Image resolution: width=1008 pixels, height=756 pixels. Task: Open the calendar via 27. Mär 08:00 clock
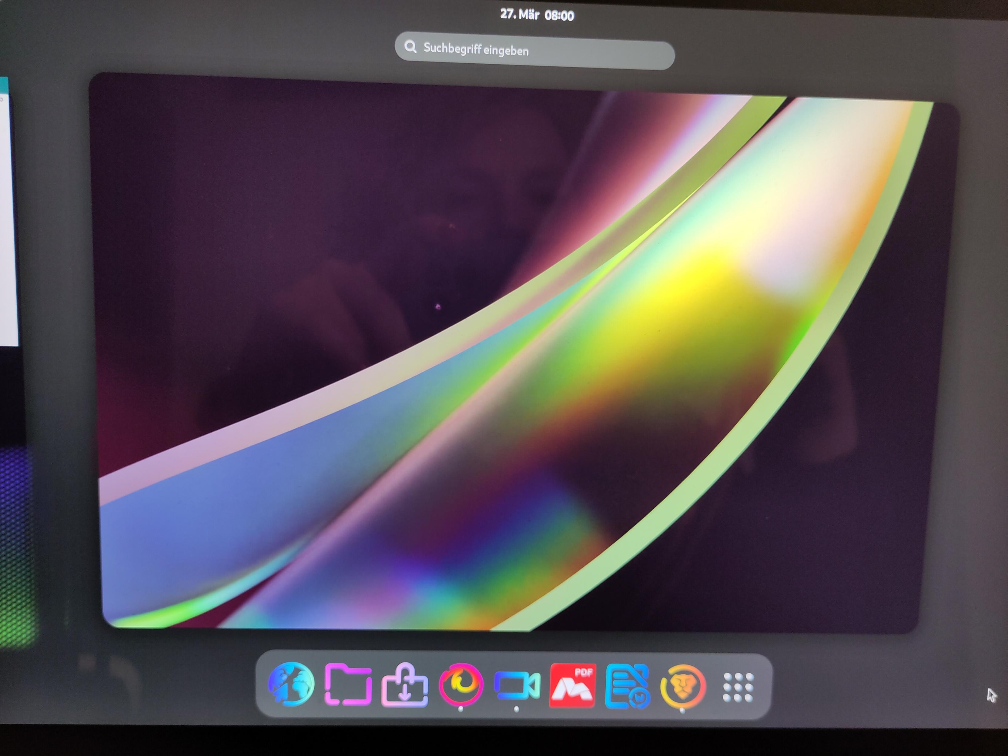point(537,15)
